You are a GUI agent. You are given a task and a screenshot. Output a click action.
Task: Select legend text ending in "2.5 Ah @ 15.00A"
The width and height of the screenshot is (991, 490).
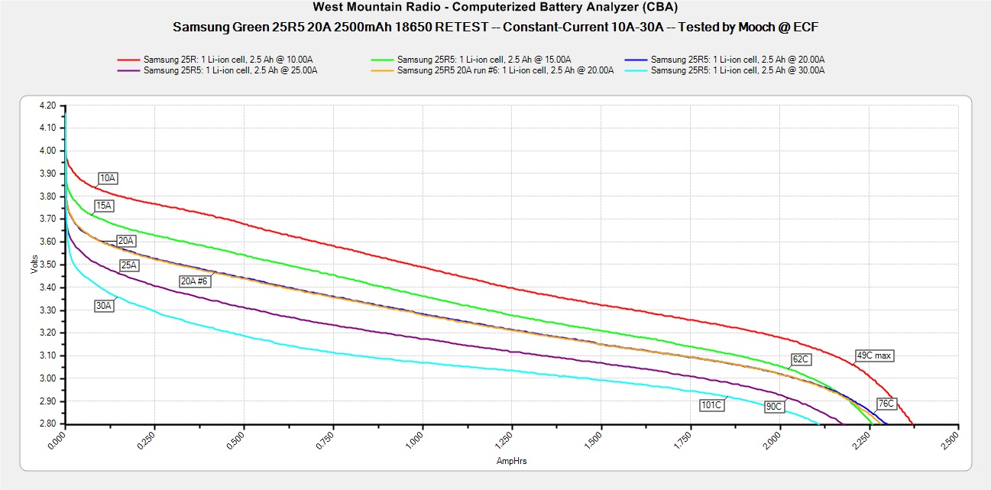(x=484, y=60)
